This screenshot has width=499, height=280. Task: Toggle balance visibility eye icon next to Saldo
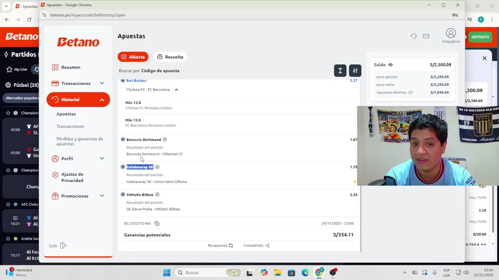click(390, 65)
